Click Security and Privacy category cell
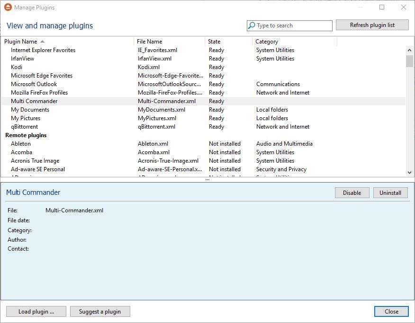This screenshot has width=415, height=323. (x=281, y=169)
